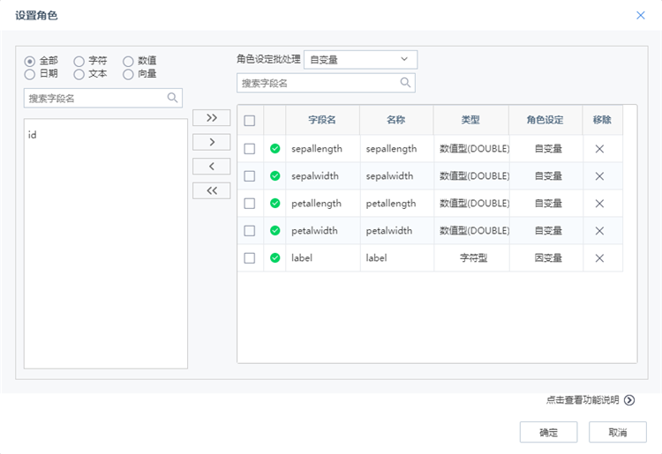Toggle the select-all header checkbox
Image resolution: width=662 pixels, height=454 pixels.
(x=250, y=120)
